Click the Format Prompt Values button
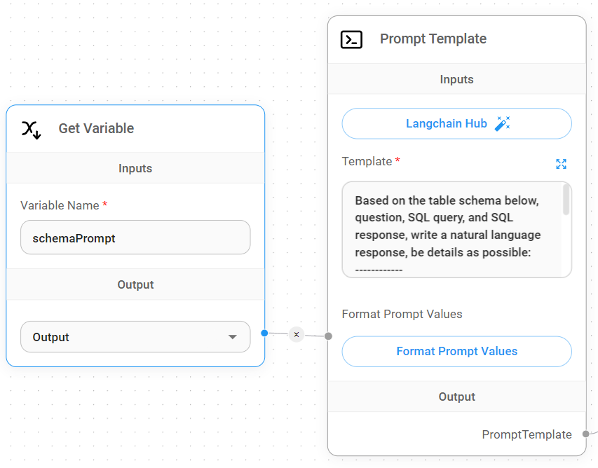This screenshot has width=598, height=468. click(456, 352)
